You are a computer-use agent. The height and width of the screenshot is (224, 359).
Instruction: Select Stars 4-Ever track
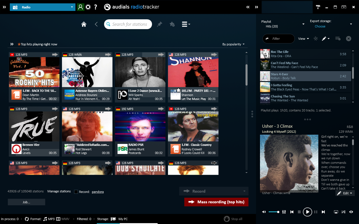click(305, 76)
